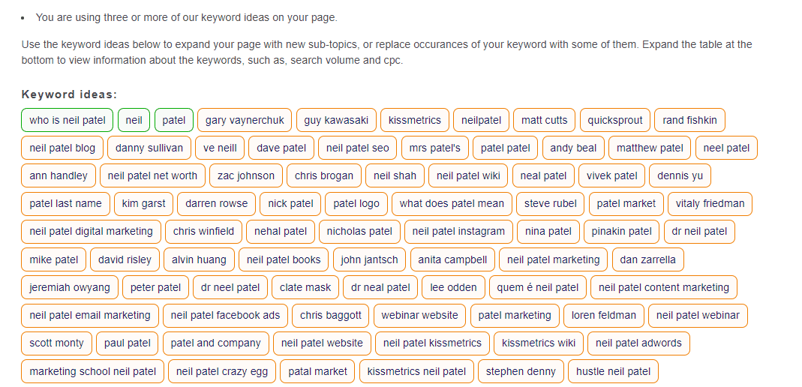Click the 'rand fishkin' keyword chip
The width and height of the screenshot is (802, 387).
point(689,120)
